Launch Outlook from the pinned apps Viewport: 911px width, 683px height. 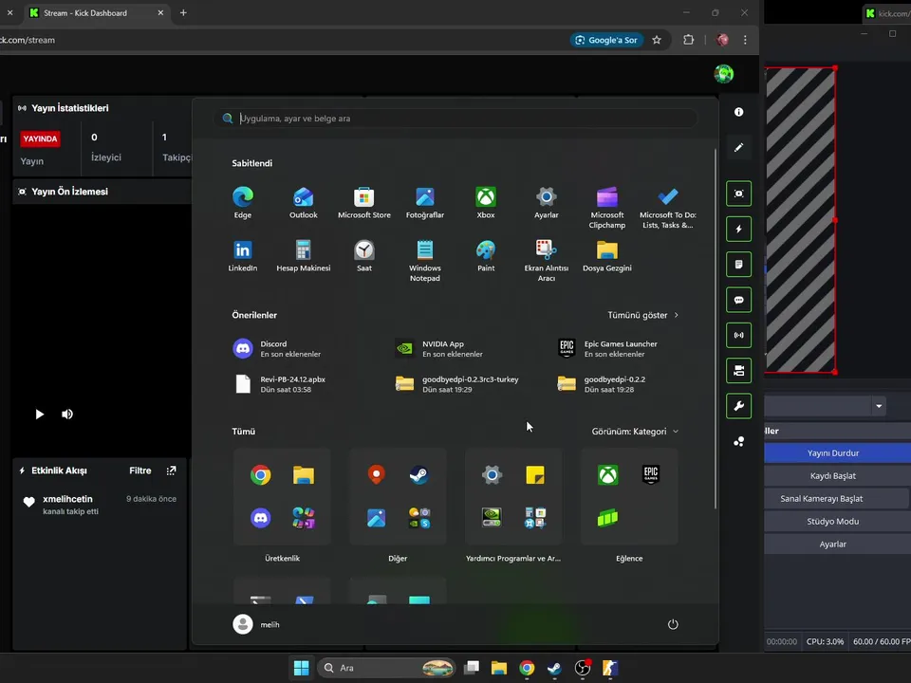pyautogui.click(x=304, y=203)
